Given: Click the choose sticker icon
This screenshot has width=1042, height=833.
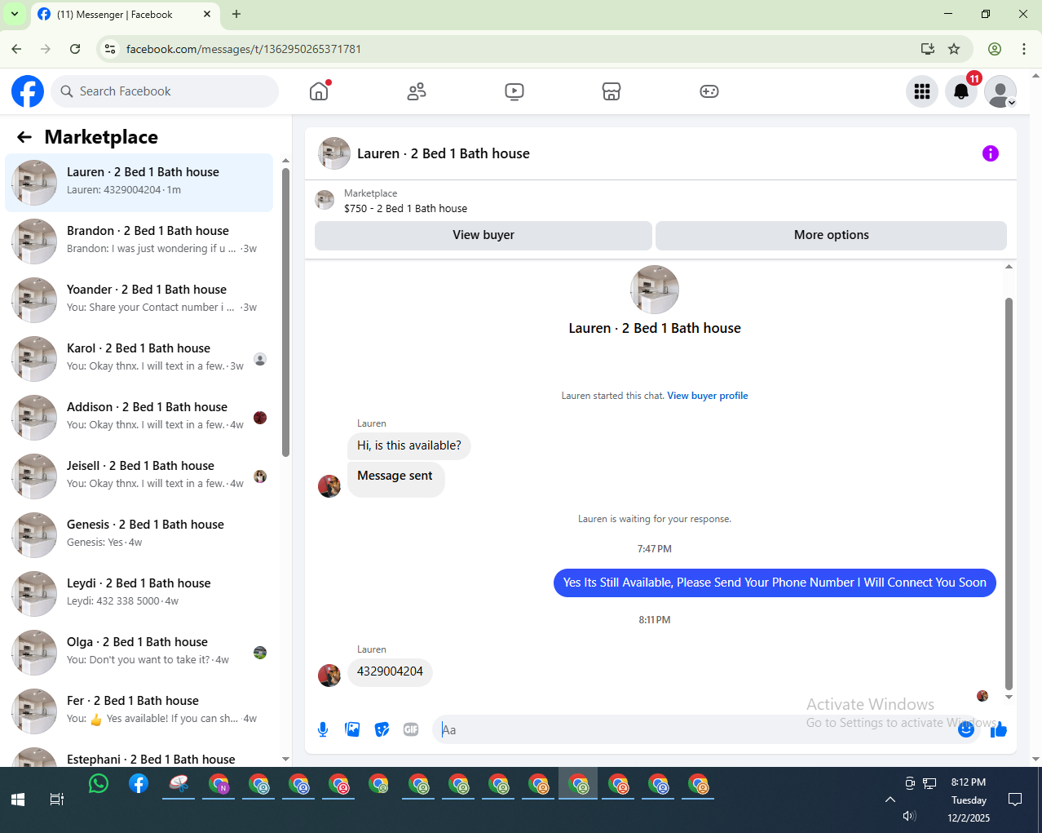Looking at the screenshot, I should tap(382, 729).
